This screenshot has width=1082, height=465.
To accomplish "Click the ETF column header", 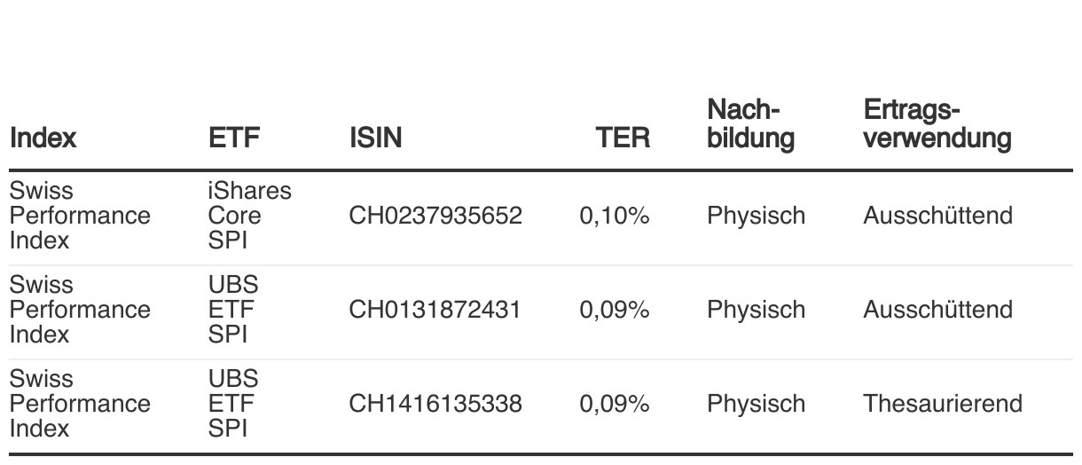I will pos(228,138).
